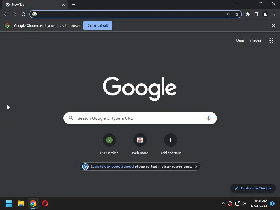Click the Google G icon in the address bar
The image size is (280, 210).
click(34, 14)
